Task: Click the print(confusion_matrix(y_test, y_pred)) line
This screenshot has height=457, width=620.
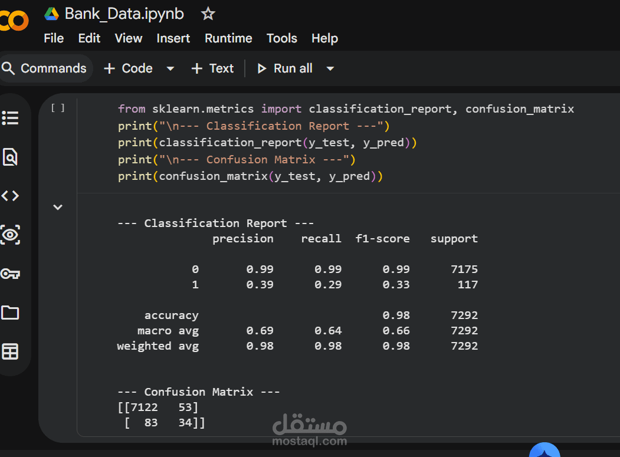Action: click(250, 176)
